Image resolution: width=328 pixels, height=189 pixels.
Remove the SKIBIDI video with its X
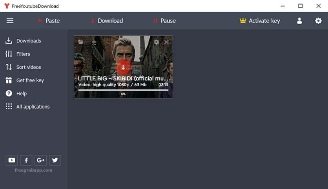coord(166,42)
